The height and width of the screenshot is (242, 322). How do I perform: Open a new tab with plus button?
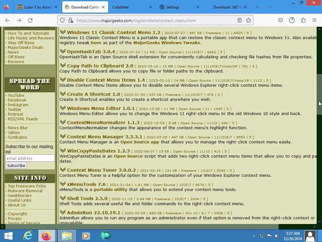[257, 7]
